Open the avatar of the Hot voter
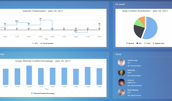172x101 pixels. click(x=122, y=63)
